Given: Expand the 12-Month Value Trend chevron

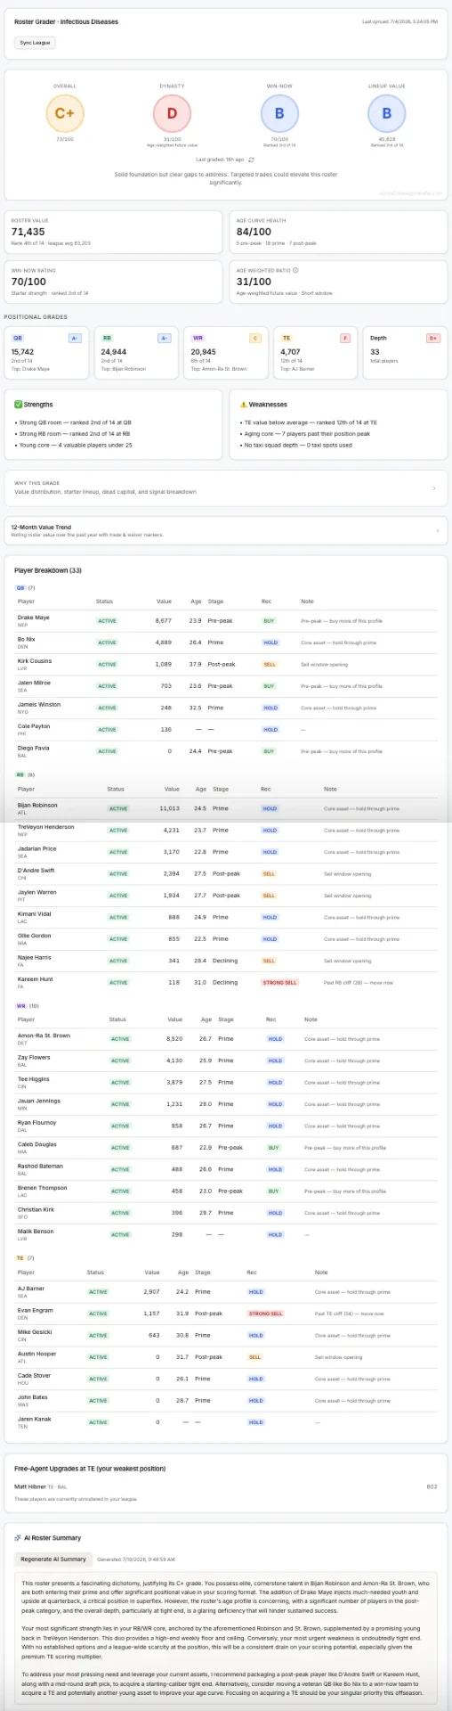Looking at the screenshot, I should pos(436,530).
